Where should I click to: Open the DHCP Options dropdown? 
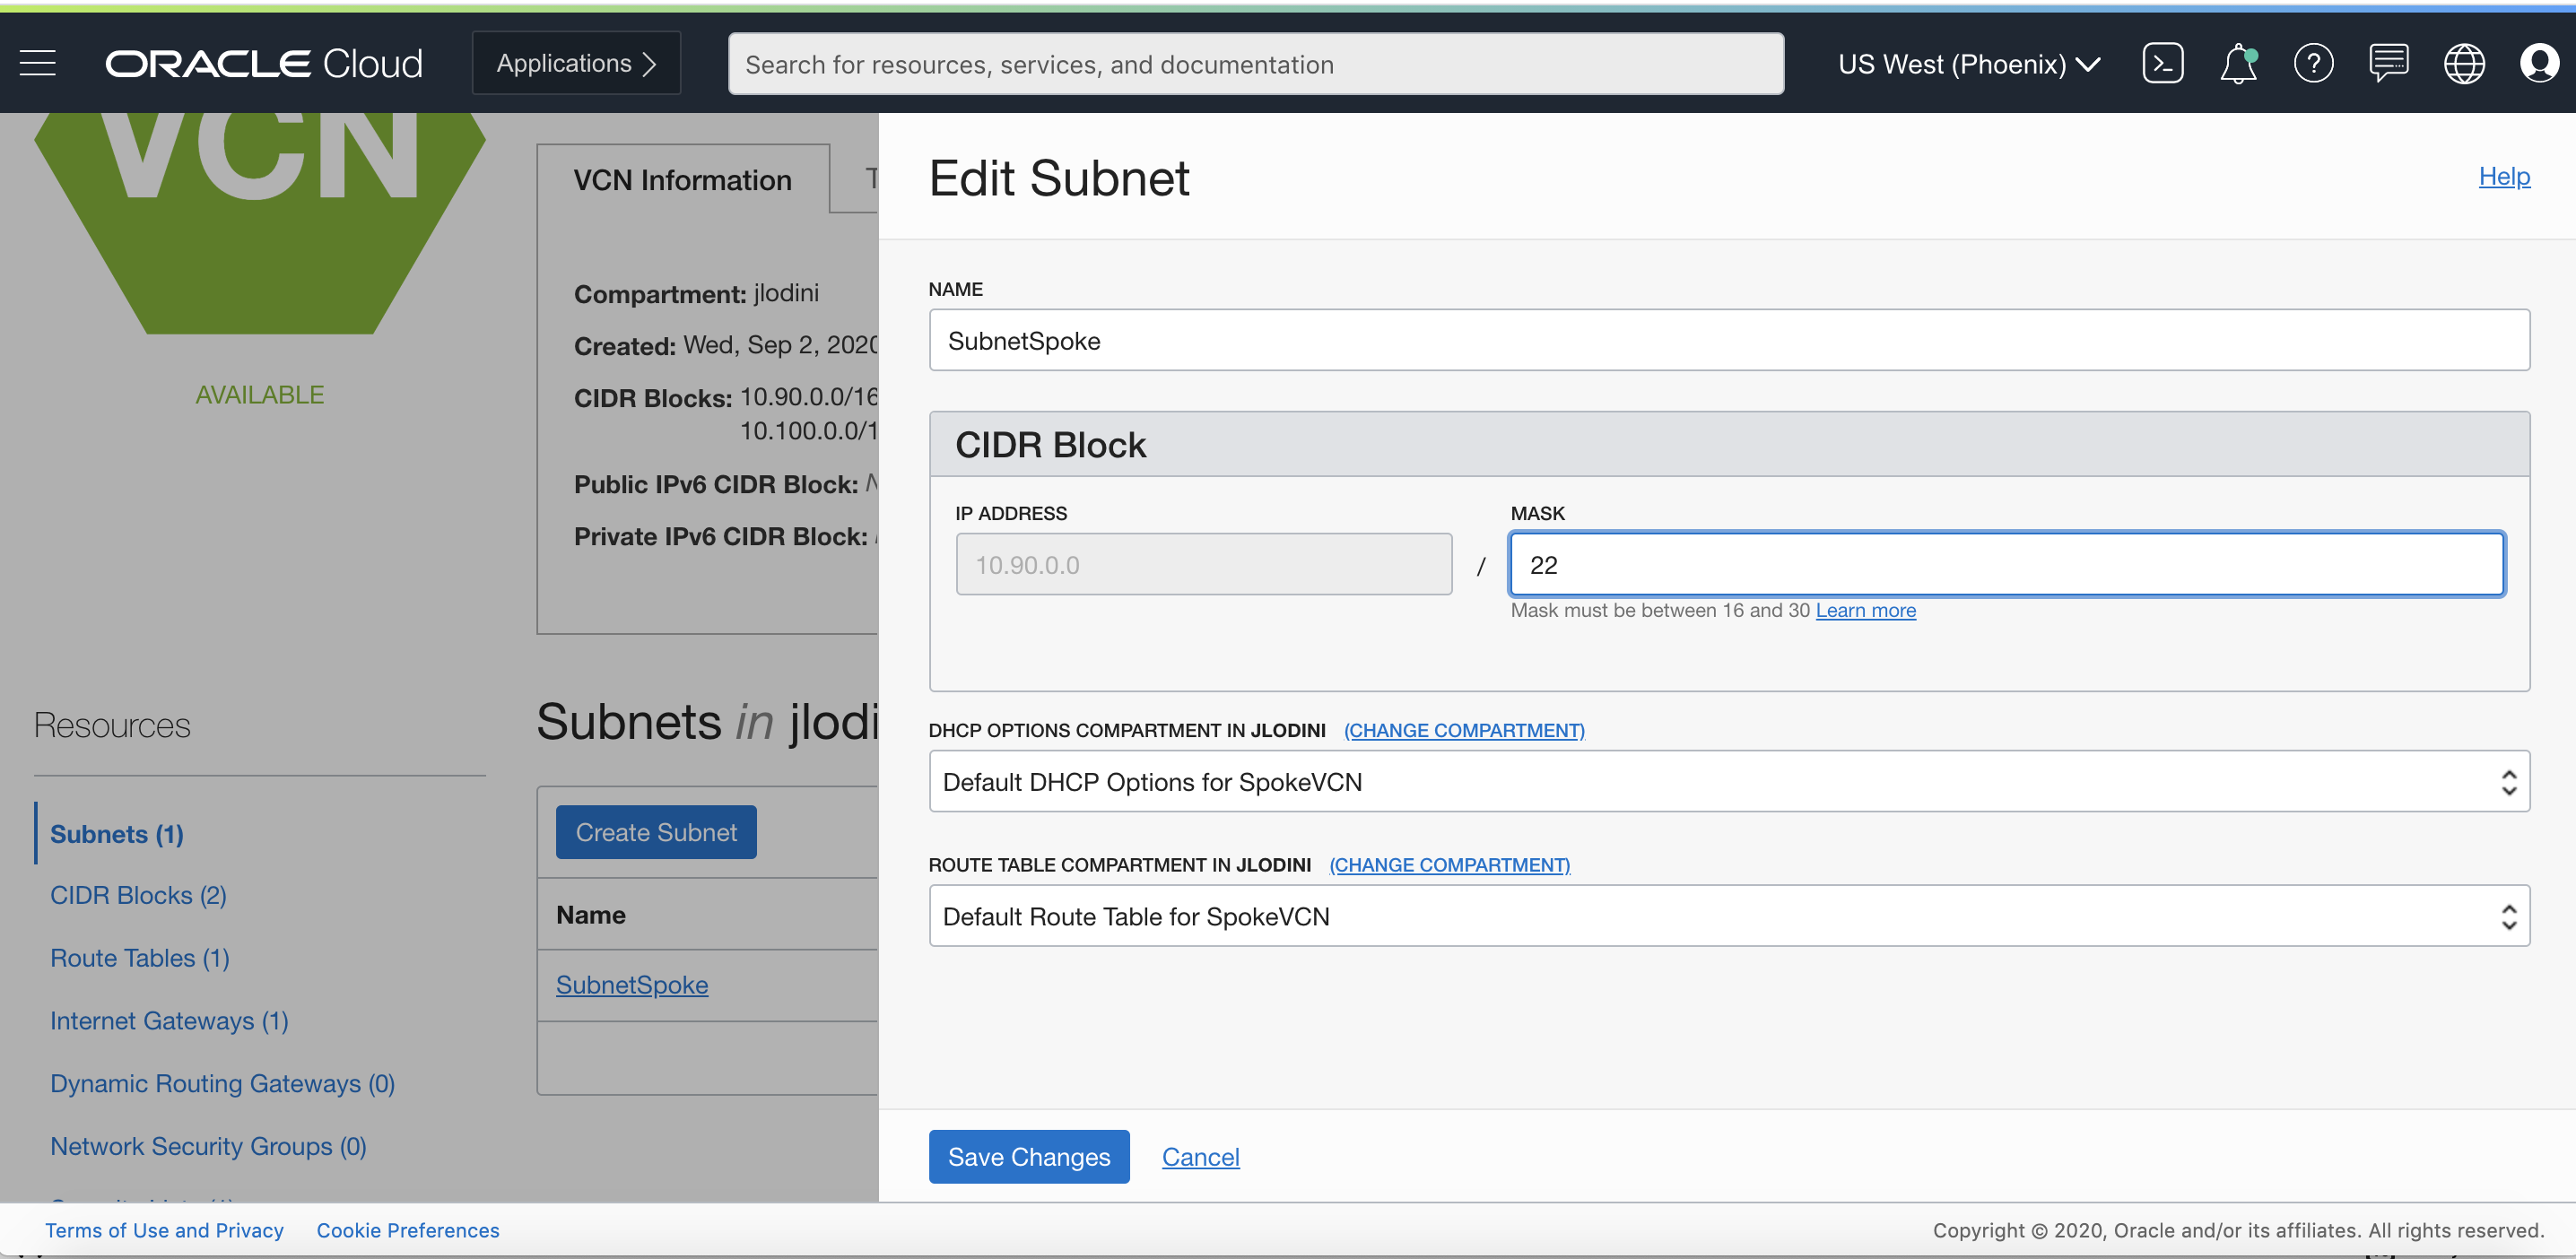click(x=1728, y=781)
